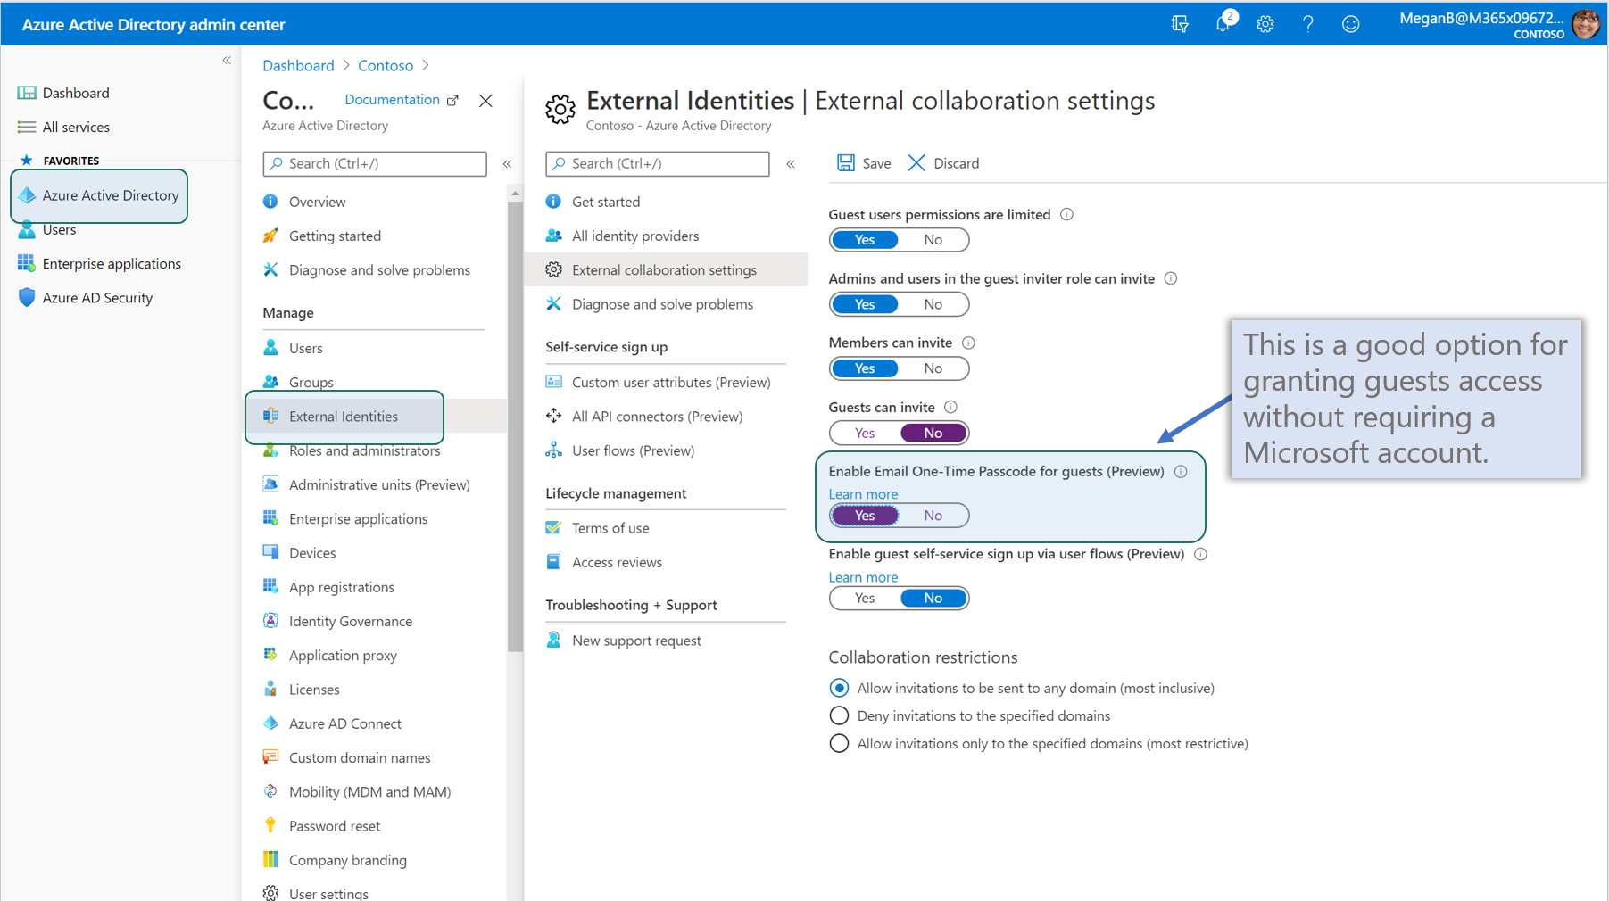
Task: Open the feedback smiley icon
Action: click(x=1351, y=24)
